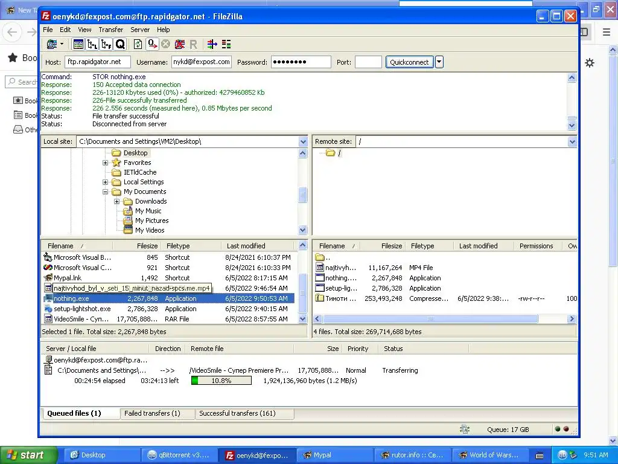Click the upload progress bar at 10.8%
Screen dimensions: 618x464
pyautogui.click(x=221, y=381)
